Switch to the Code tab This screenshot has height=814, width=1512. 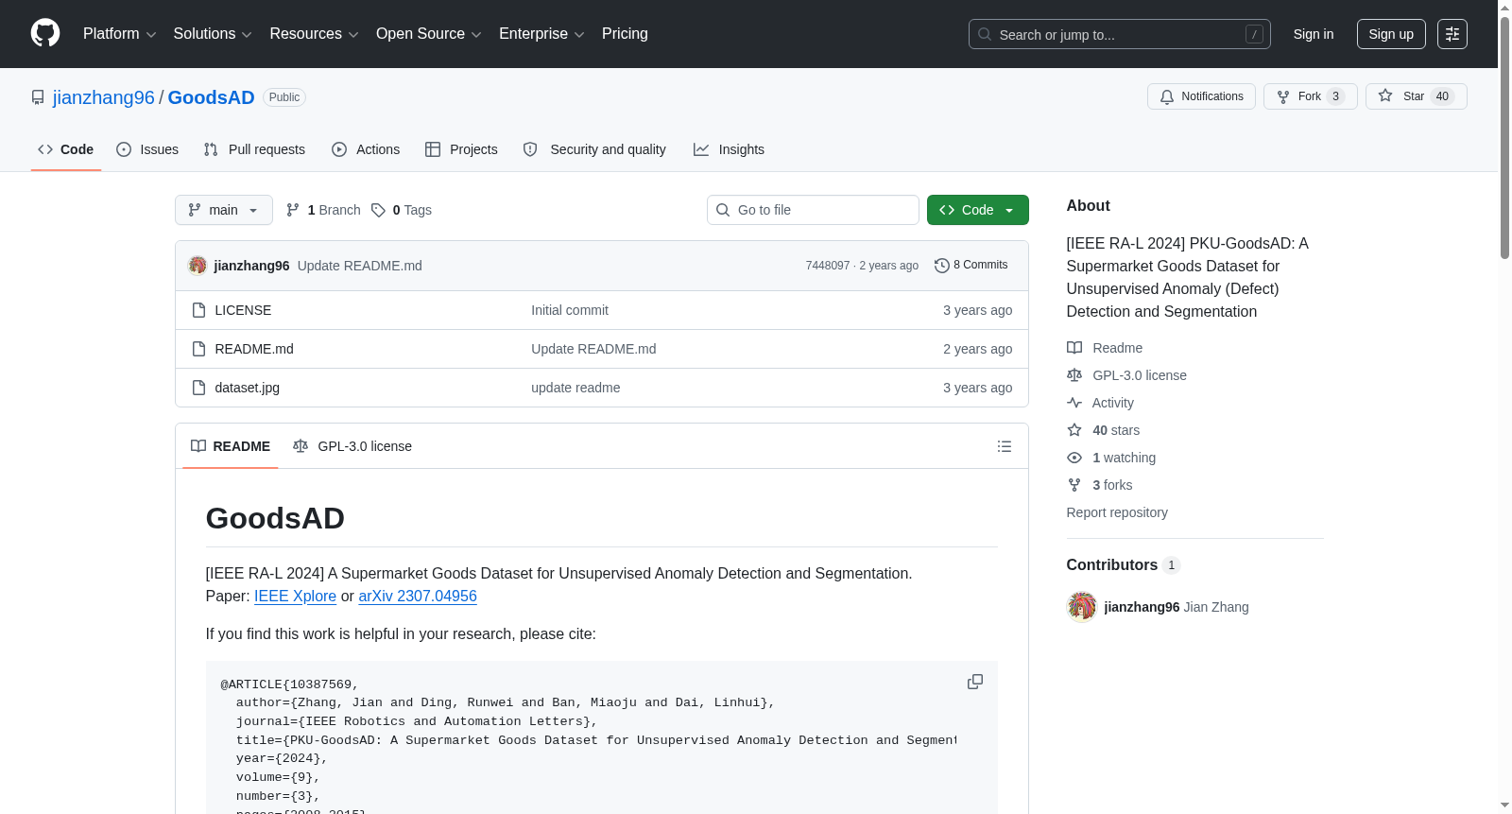pos(66,149)
